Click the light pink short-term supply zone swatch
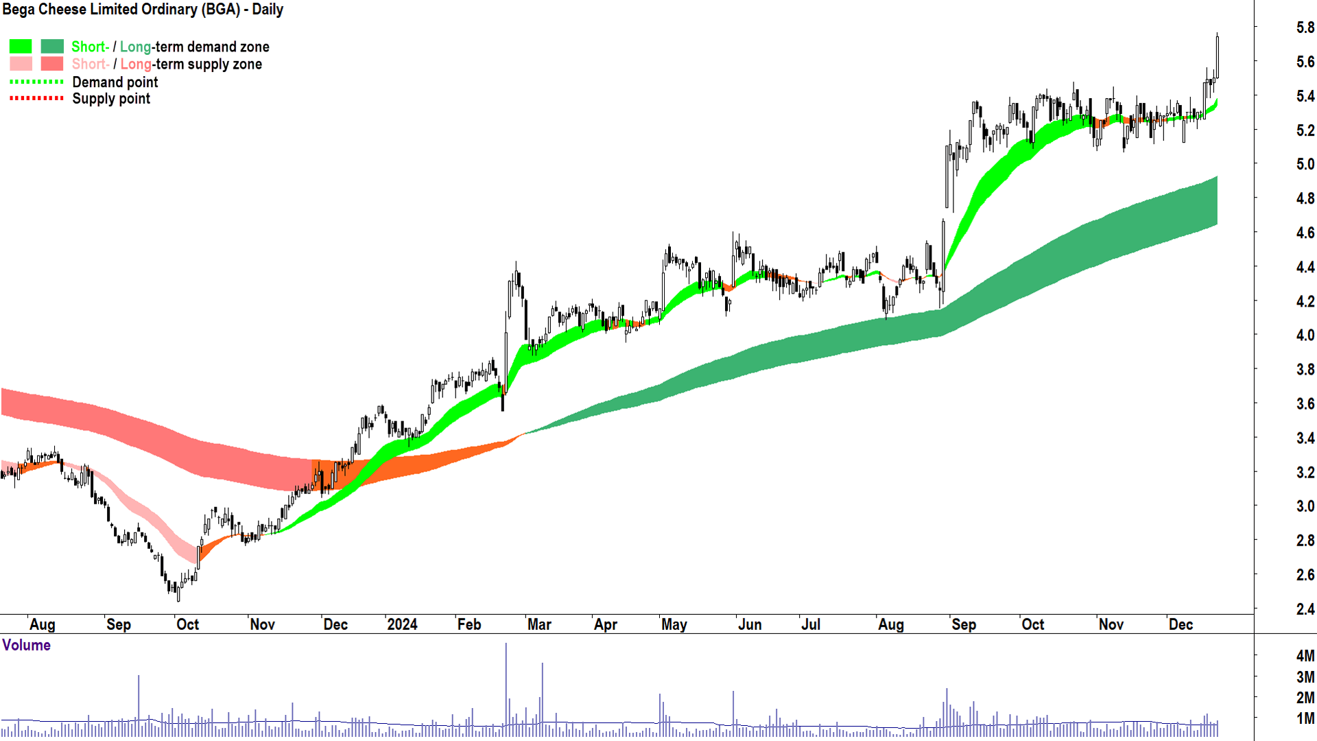Screen dimensions: 1317x741 [21, 64]
